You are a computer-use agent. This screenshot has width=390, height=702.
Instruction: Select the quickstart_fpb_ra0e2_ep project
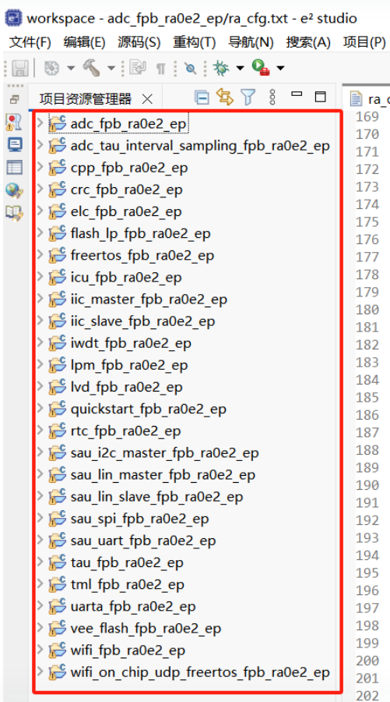[149, 409]
